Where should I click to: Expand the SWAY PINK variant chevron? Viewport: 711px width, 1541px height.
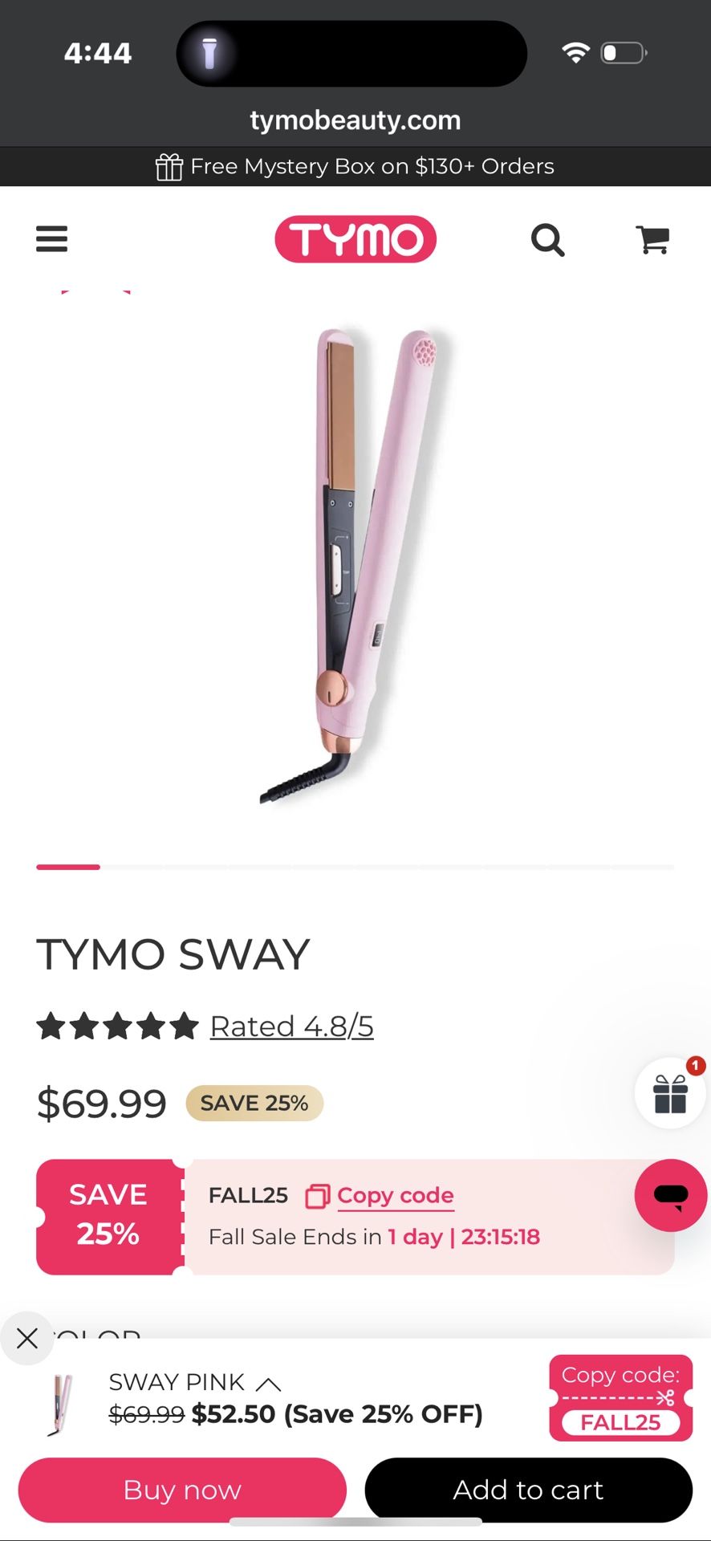(x=268, y=1384)
